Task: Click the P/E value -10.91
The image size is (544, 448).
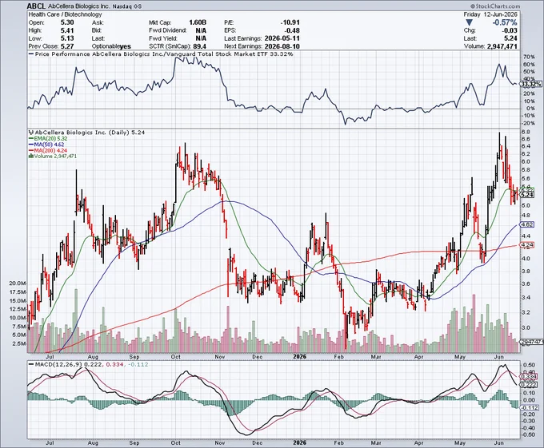Action: point(290,22)
